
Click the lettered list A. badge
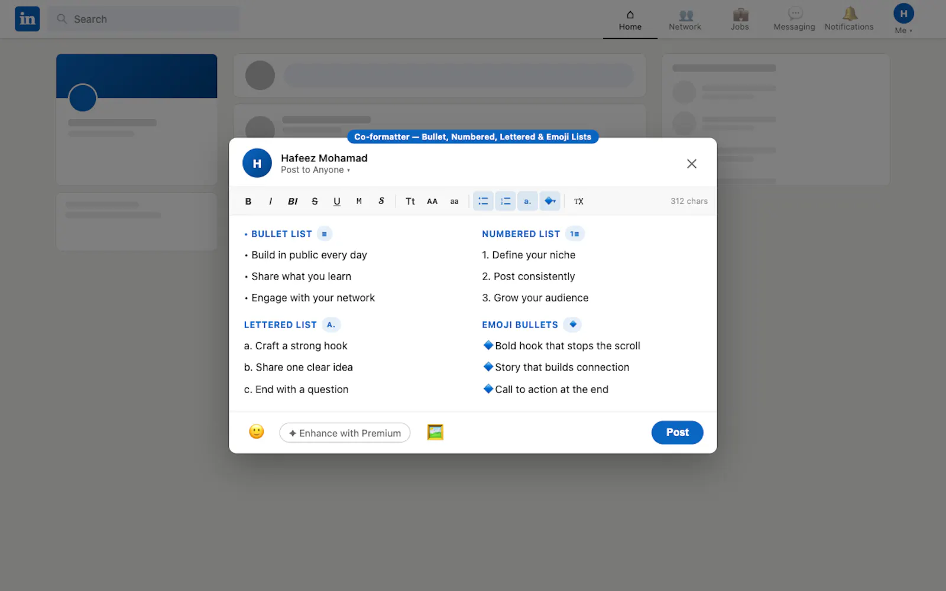pos(331,325)
